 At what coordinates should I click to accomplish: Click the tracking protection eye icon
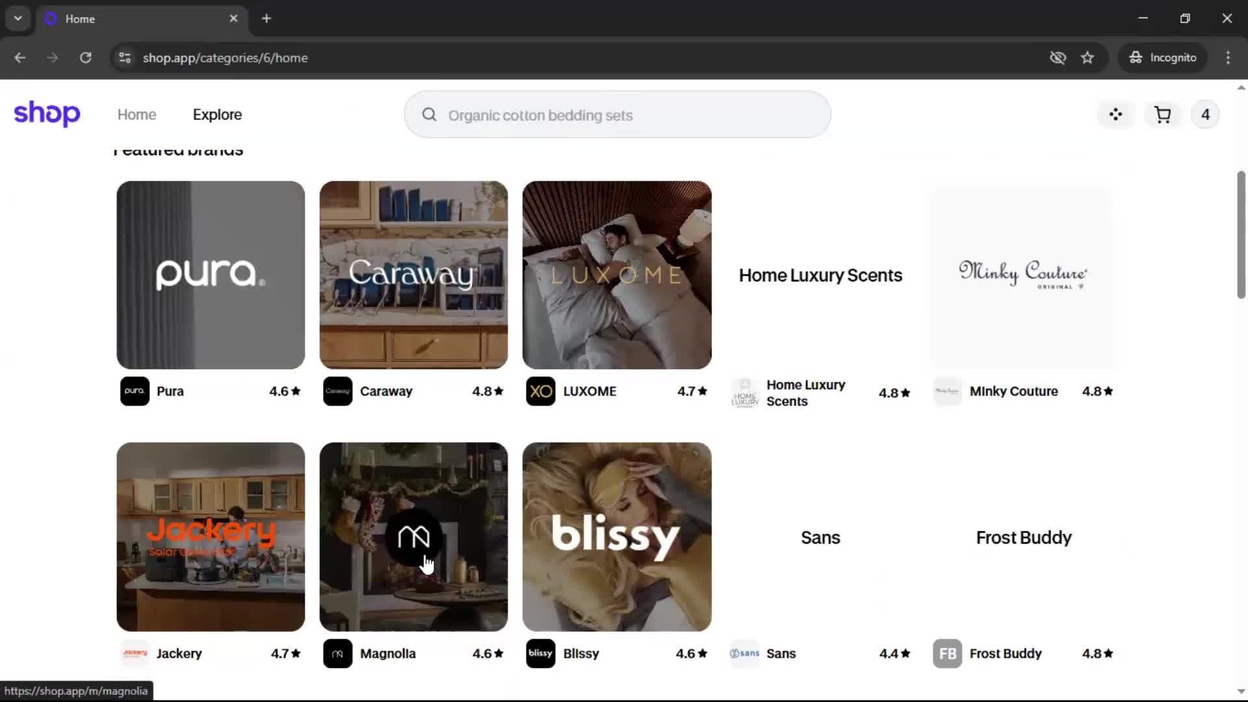(x=1058, y=58)
